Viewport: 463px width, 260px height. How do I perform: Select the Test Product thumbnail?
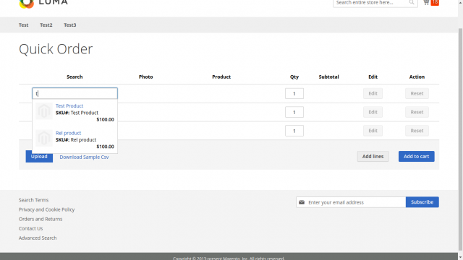pyautogui.click(x=44, y=111)
